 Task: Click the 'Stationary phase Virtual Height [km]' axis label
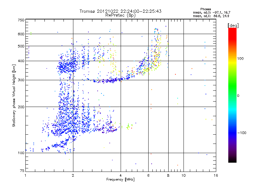tap(14, 95)
